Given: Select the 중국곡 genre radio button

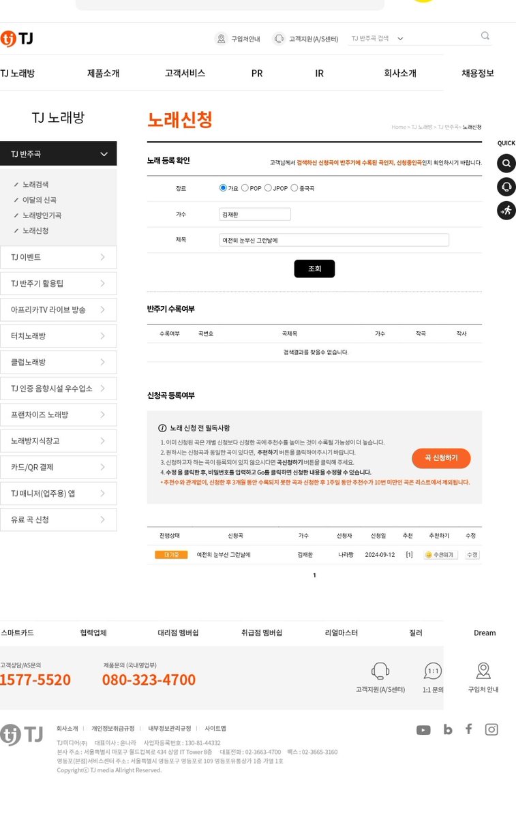Looking at the screenshot, I should click(x=294, y=188).
